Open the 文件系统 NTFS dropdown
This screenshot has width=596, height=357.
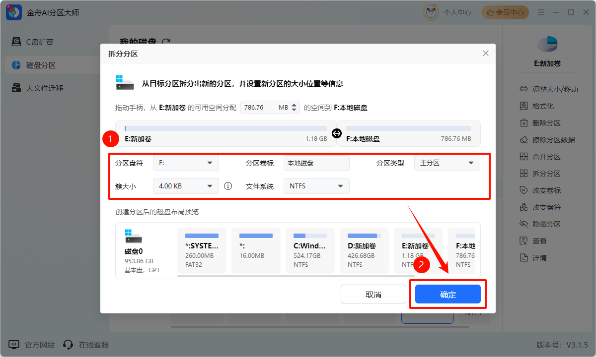click(316, 186)
